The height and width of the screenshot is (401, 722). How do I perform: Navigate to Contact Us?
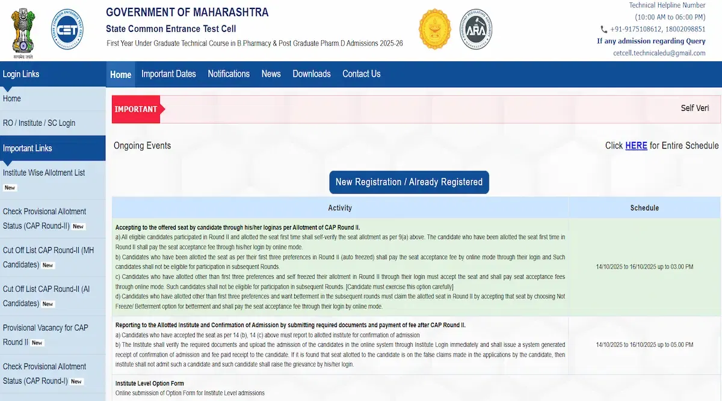tap(361, 74)
